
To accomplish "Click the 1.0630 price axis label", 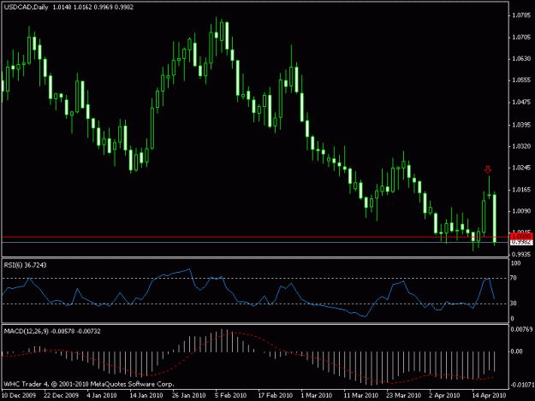I will click(x=521, y=59).
